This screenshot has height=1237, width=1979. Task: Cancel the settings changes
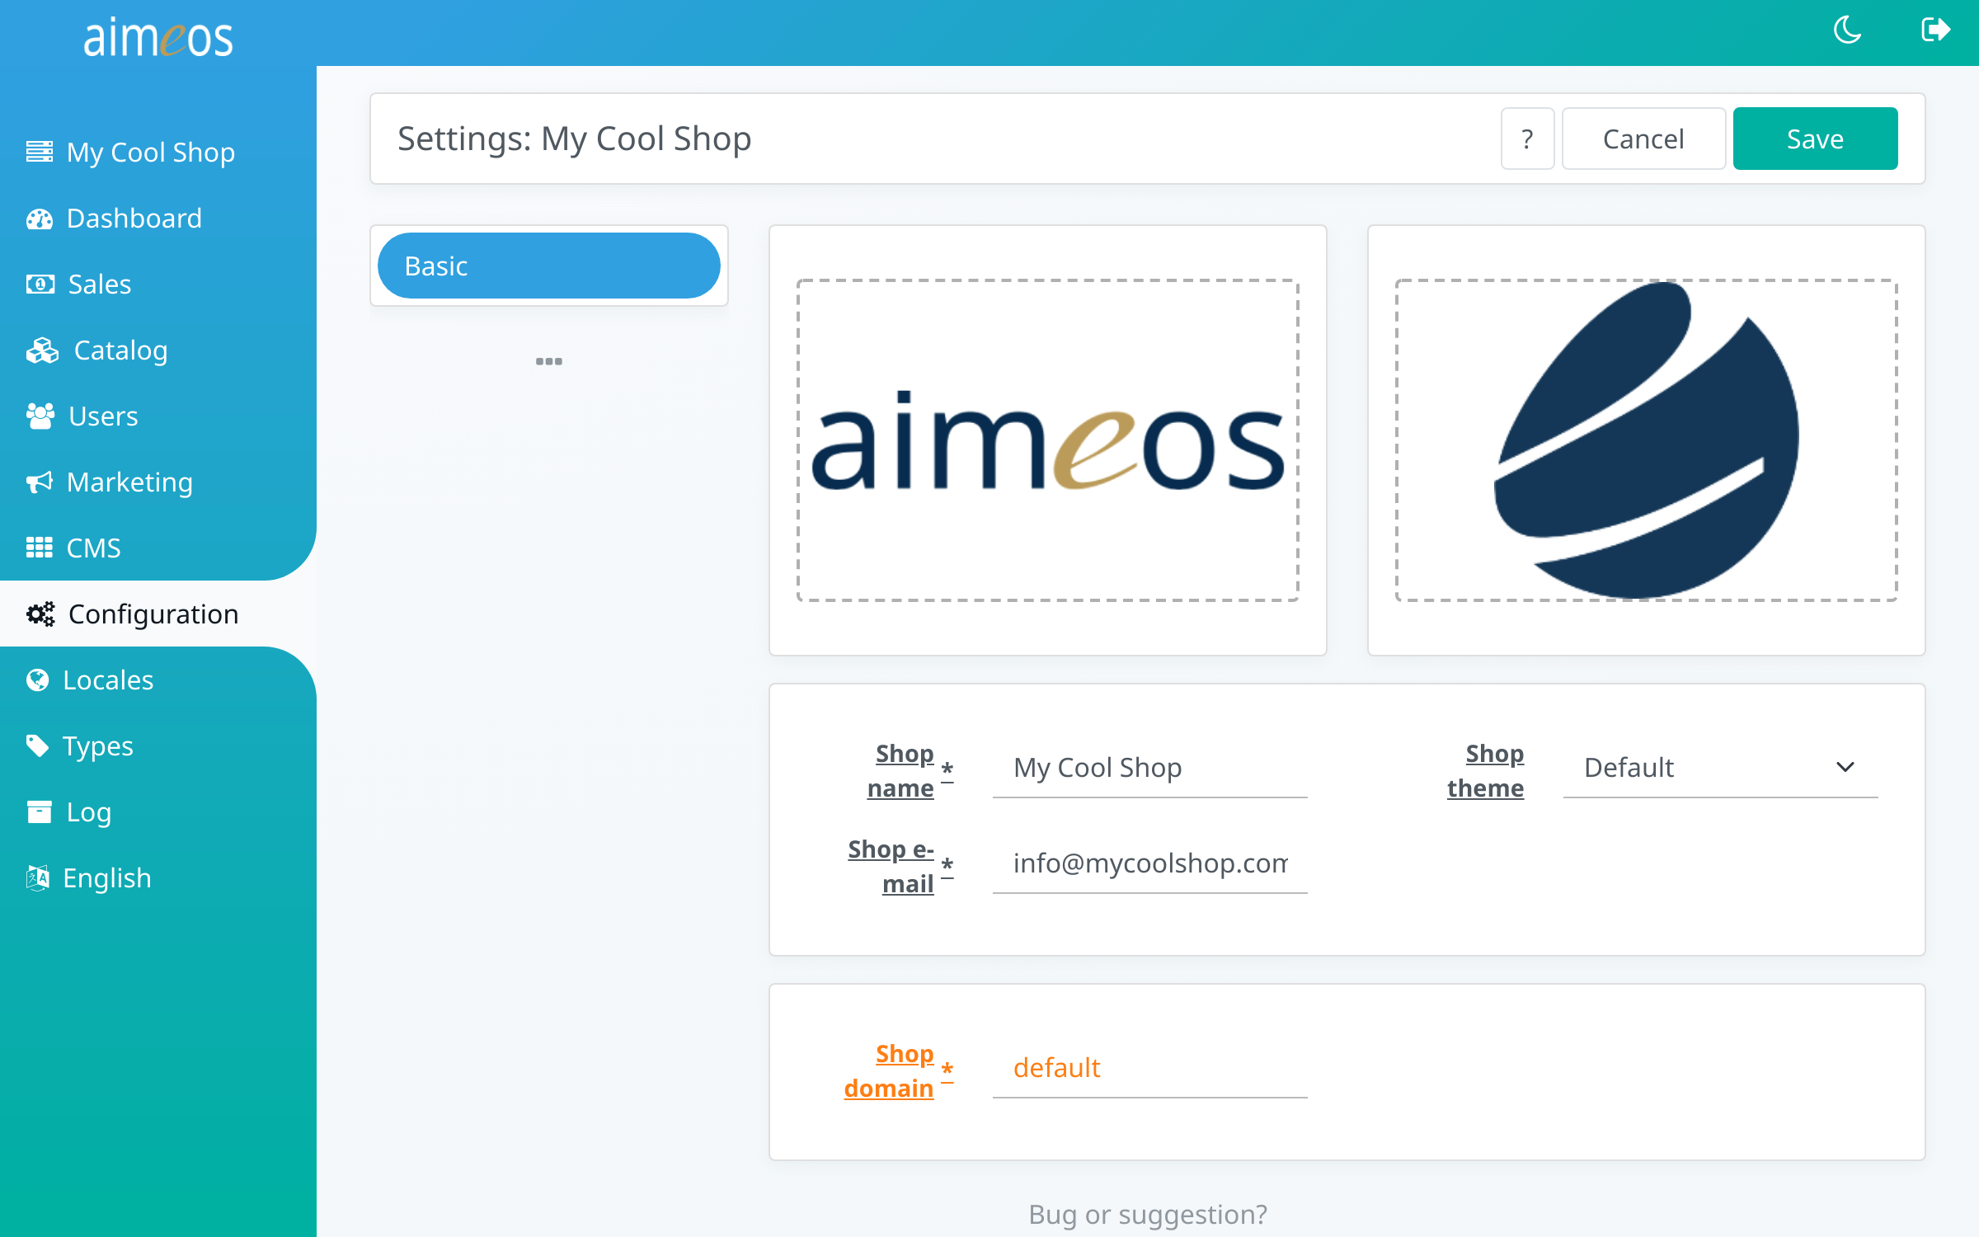[1643, 139]
